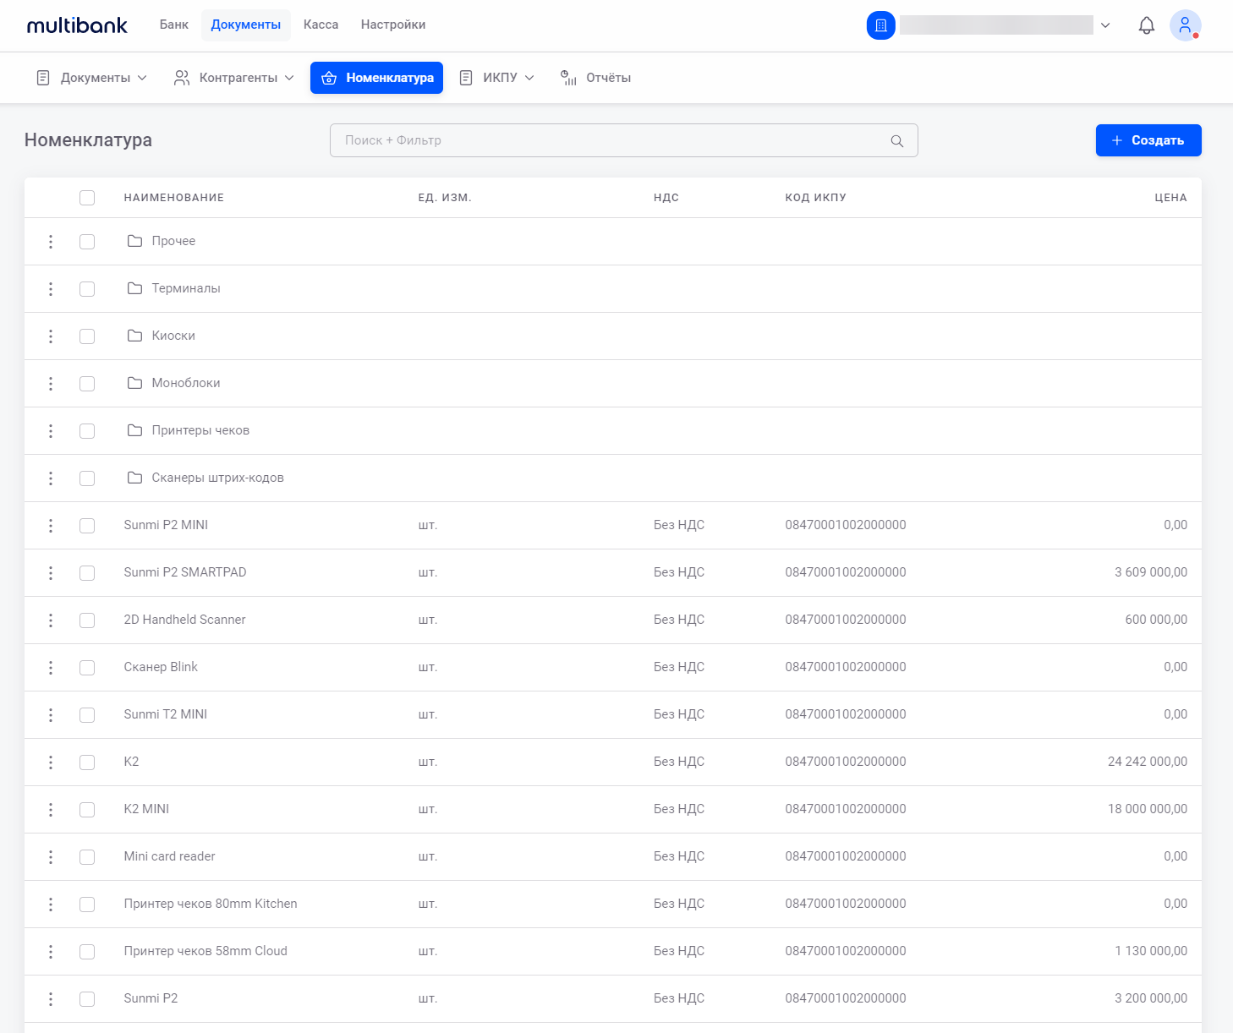Click the multibank logo
1233x1033 pixels.
[x=77, y=25]
